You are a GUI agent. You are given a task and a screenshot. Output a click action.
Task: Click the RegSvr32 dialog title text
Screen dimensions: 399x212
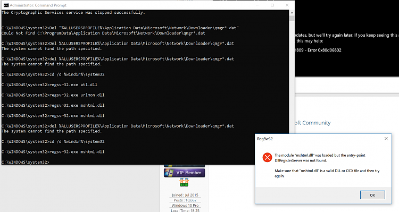coord(265,139)
